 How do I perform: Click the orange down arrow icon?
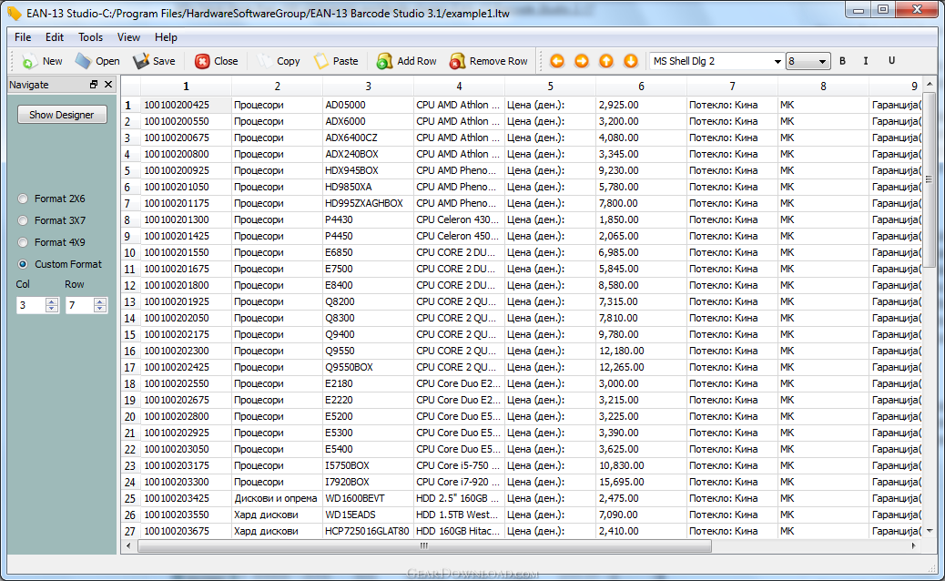click(x=630, y=61)
